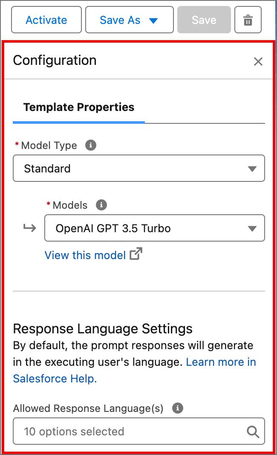The image size is (277, 455).
Task: Click the Models info icon
Action: (101, 205)
